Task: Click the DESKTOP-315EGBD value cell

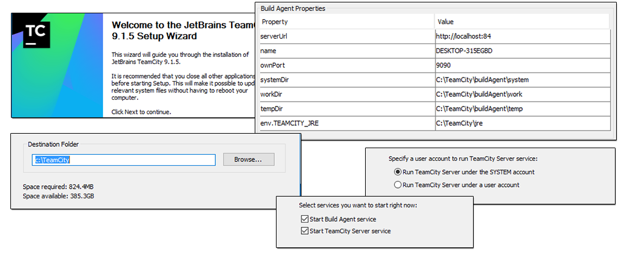Action: pos(522,51)
